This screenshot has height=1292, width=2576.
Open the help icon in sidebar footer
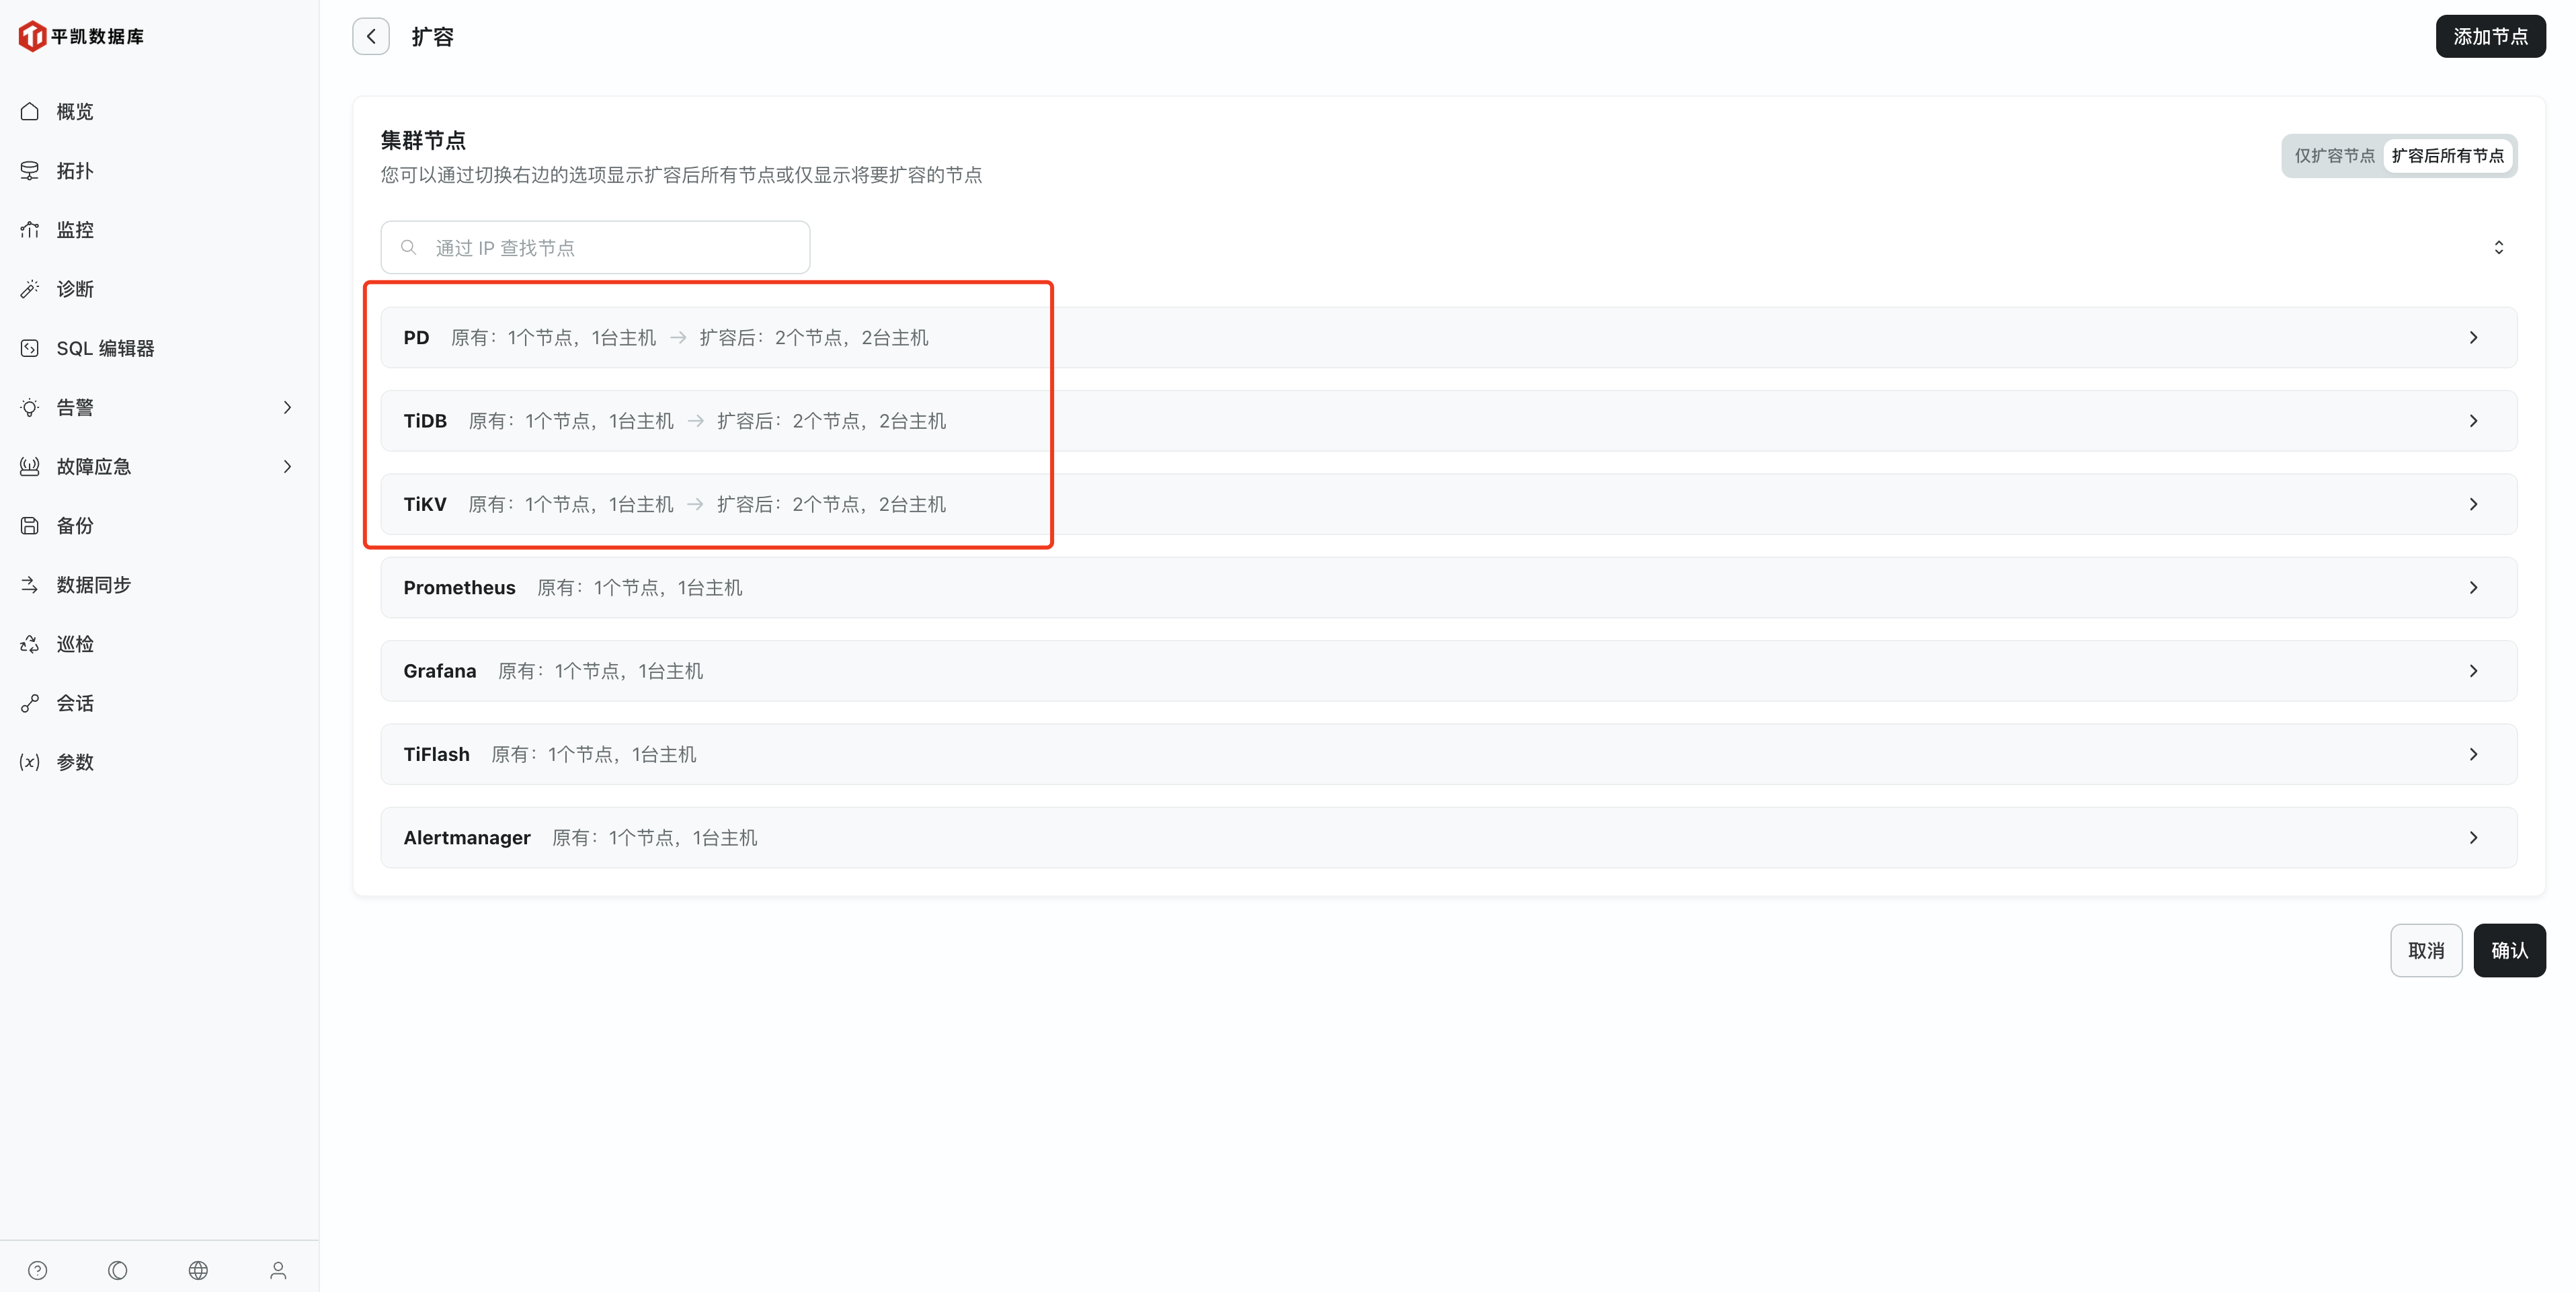click(38, 1270)
